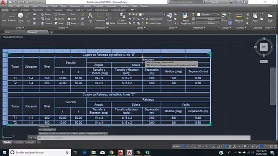
Task: Open Excel from the Windows taskbar
Action: point(147,152)
